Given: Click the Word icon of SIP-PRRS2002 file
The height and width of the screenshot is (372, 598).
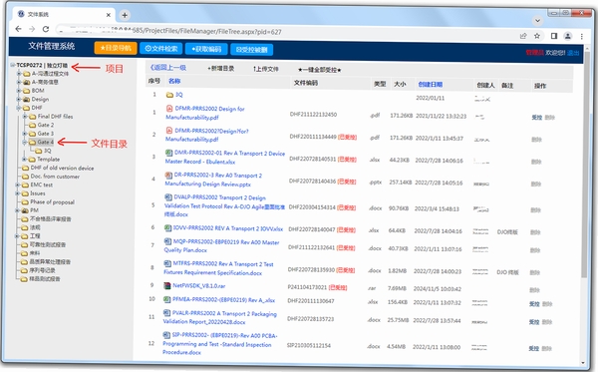Looking at the screenshot, I should (x=165, y=335).
